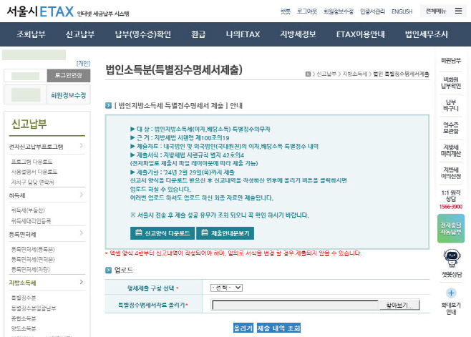
Task: Open the 나의ETAX menu
Action: click(x=243, y=34)
